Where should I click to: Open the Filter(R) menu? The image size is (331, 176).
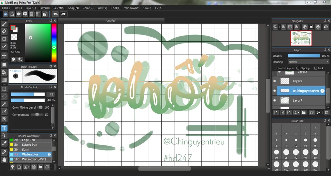click(45, 8)
